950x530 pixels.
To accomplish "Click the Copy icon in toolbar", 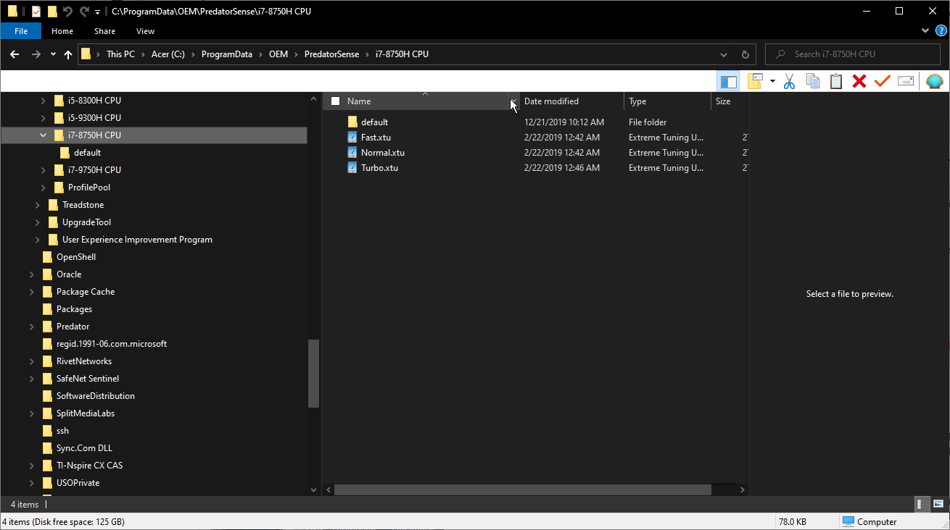I will [813, 81].
